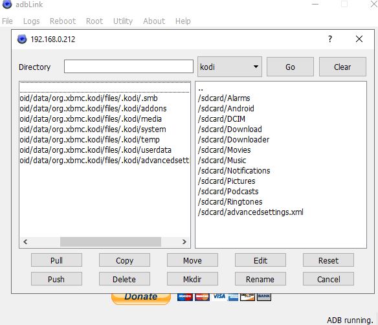This screenshot has width=378, height=325.
Task: Select the .kodi/.smb entry
Action: (x=105, y=98)
